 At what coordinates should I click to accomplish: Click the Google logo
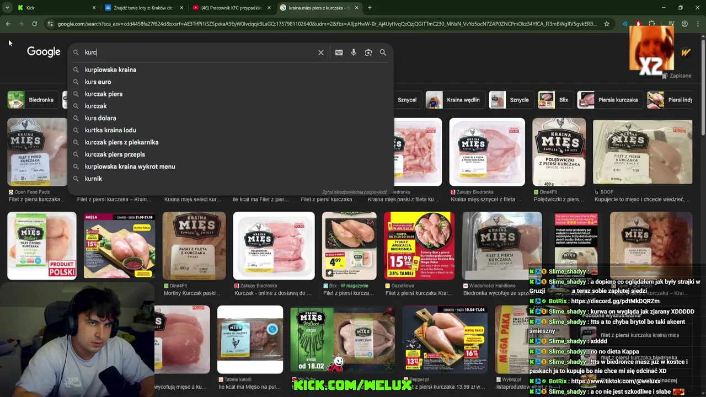pos(44,52)
